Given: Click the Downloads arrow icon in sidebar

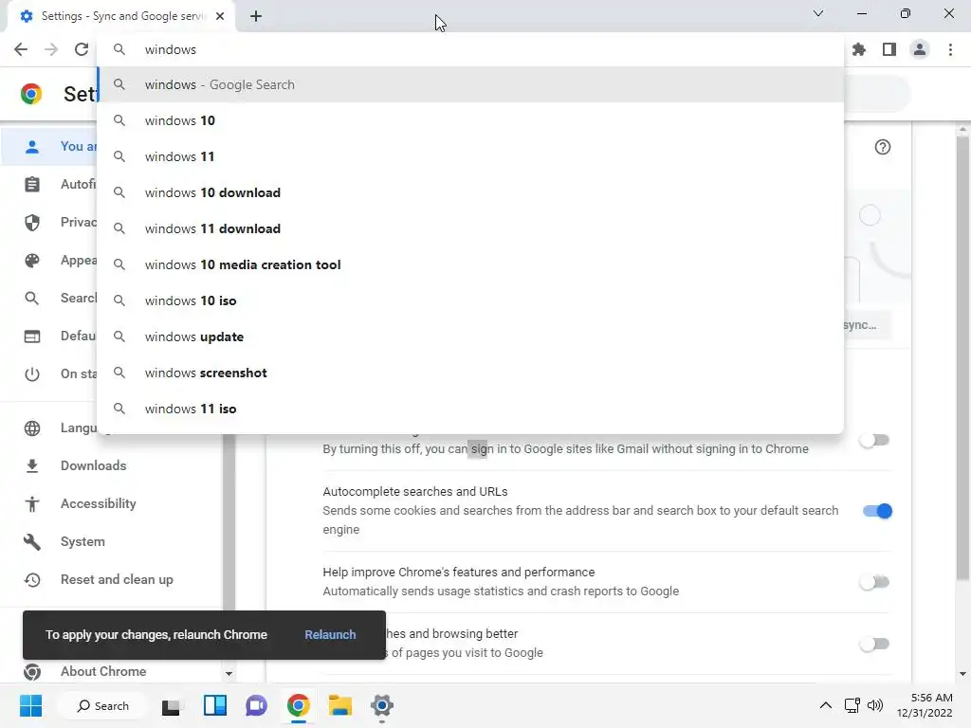Looking at the screenshot, I should [x=31, y=466].
